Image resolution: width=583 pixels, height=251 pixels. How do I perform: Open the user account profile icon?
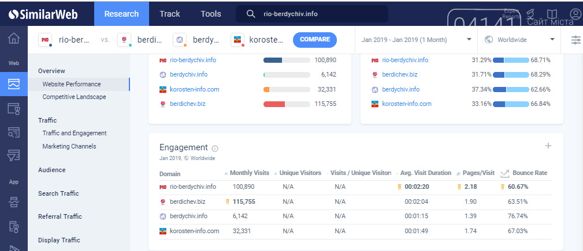point(574,14)
